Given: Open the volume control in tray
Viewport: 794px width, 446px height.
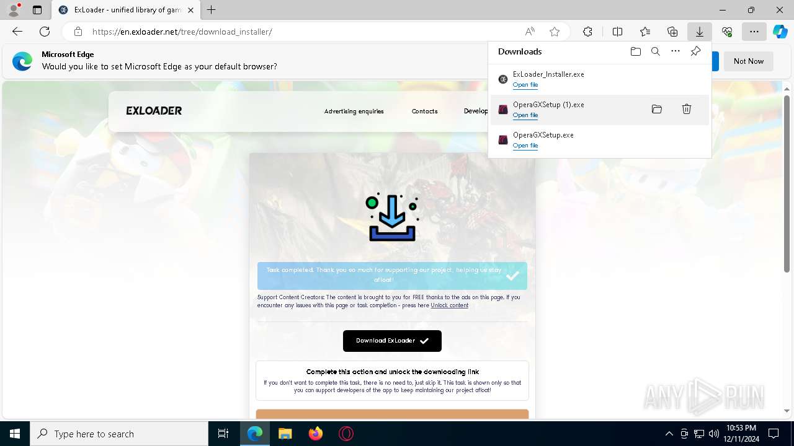Looking at the screenshot, I should [714, 434].
